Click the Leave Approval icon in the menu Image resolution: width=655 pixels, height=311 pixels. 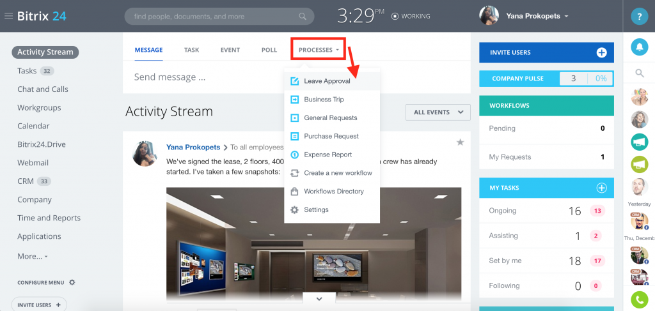point(294,81)
